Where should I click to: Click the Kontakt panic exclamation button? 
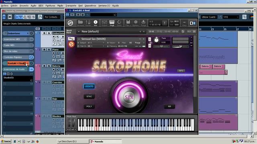pyautogui.click(x=165, y=23)
